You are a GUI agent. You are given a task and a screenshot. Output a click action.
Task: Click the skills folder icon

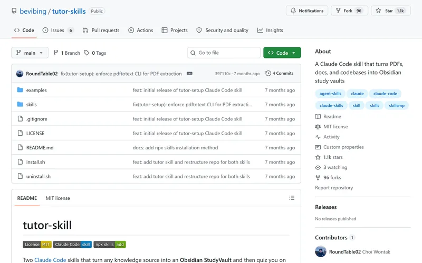click(20, 104)
